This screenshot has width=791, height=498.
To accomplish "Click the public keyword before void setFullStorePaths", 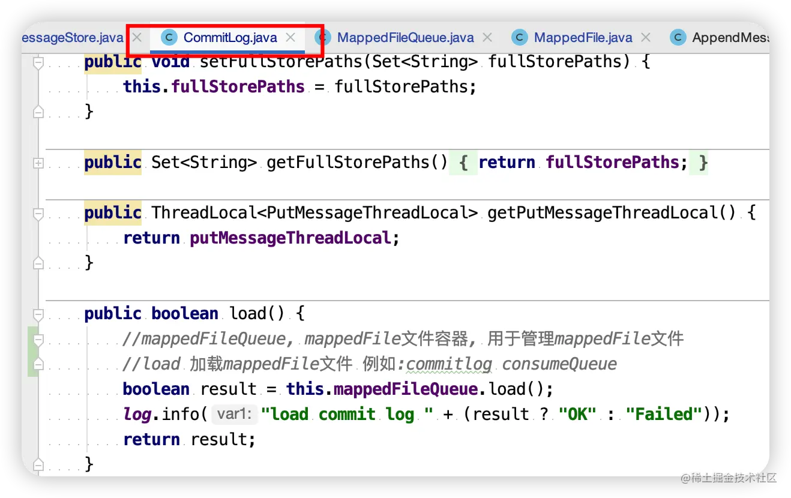I will 113,62.
